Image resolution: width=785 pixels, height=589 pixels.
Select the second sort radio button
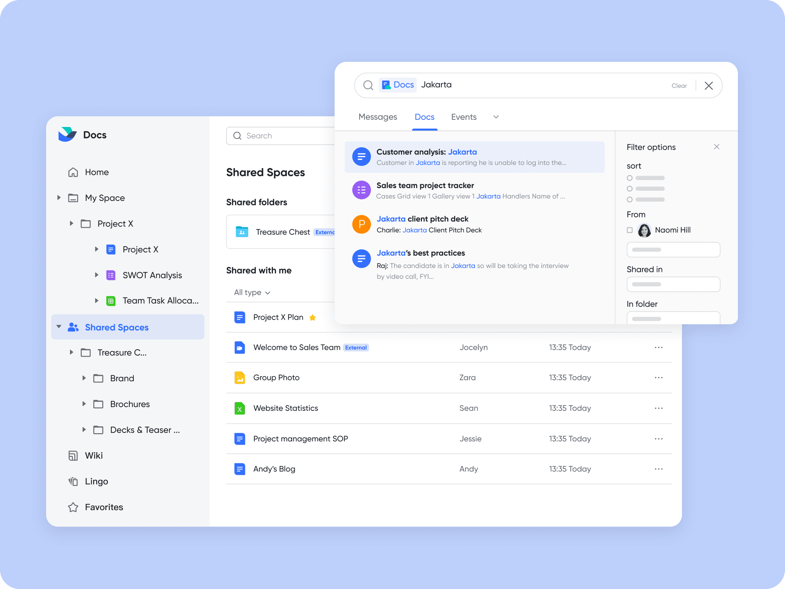[629, 188]
